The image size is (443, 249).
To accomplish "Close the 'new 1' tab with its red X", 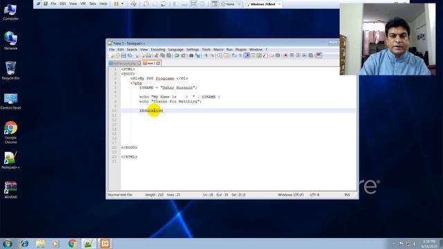I will click(159, 63).
